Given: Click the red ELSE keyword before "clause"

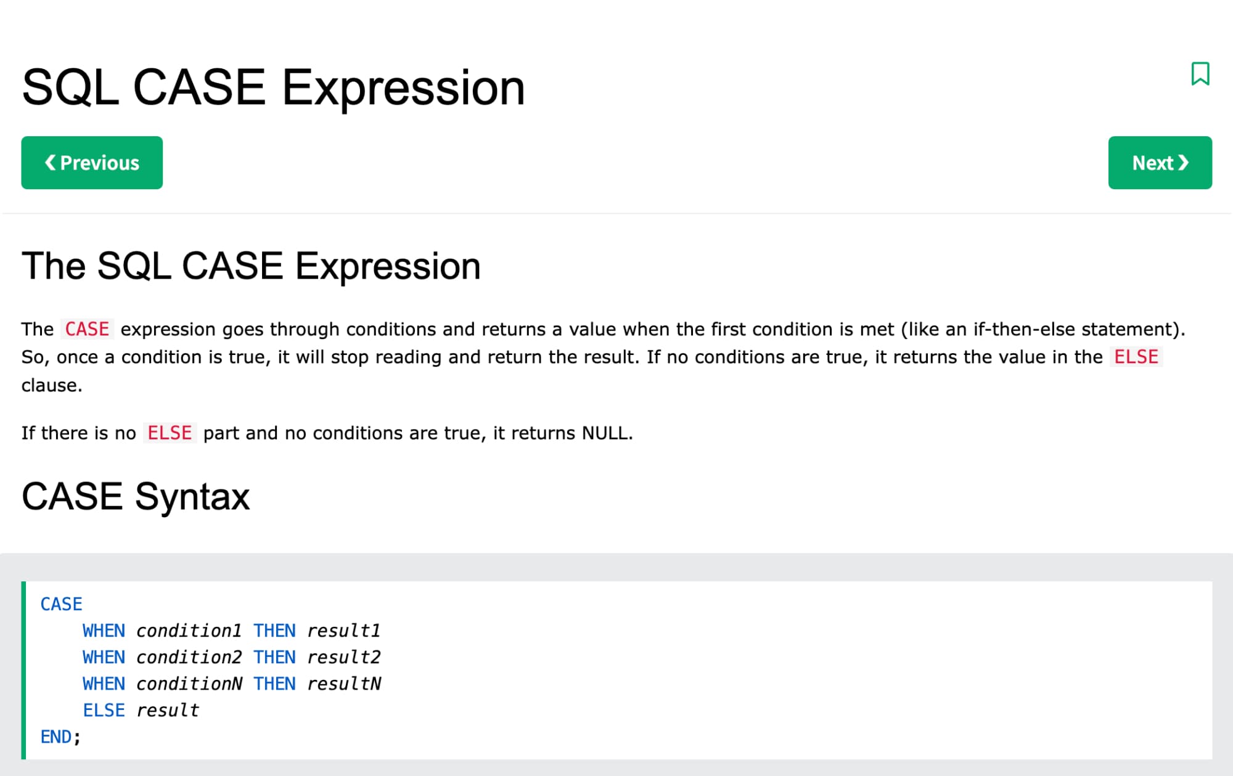Looking at the screenshot, I should click(x=1136, y=357).
